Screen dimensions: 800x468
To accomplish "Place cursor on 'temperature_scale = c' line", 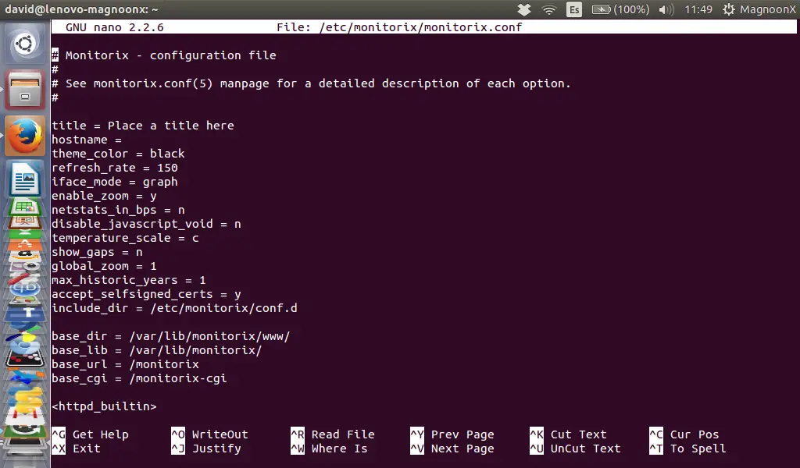I will point(125,237).
